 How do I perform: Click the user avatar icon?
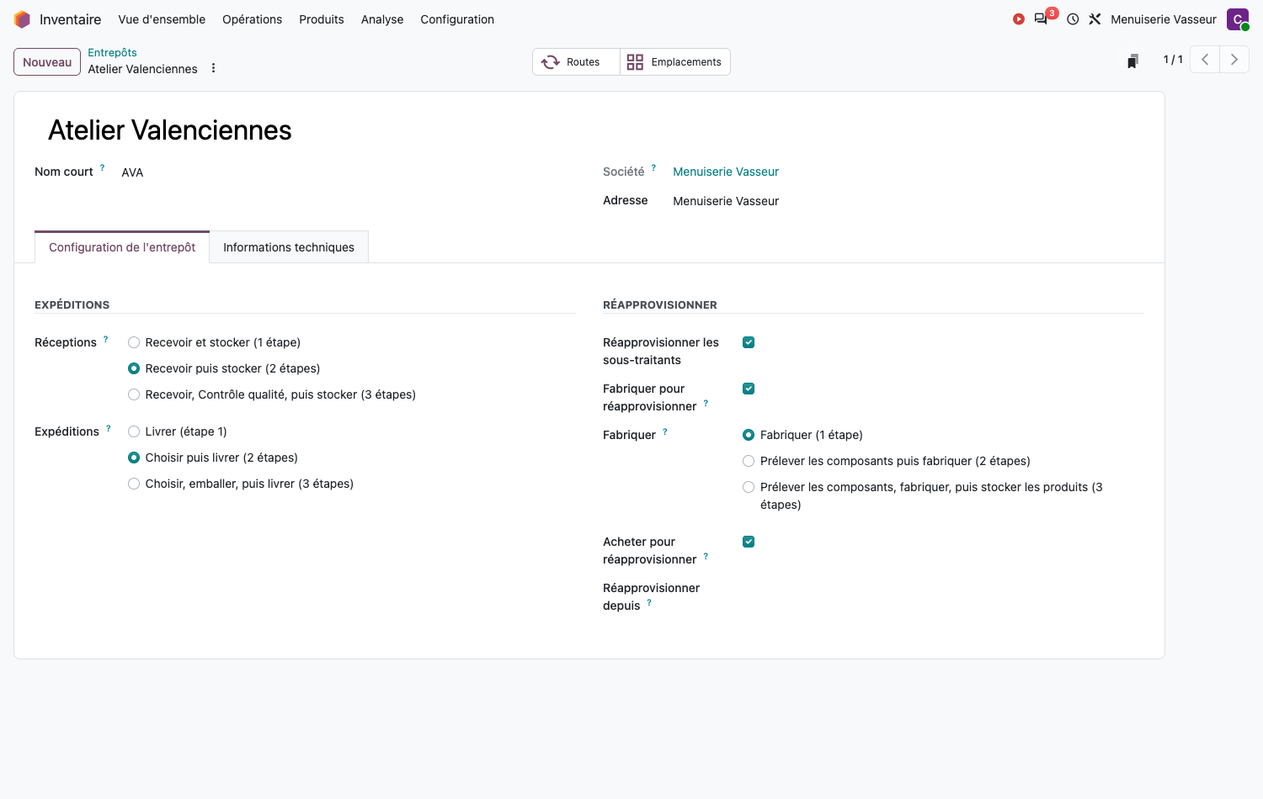pos(1238,19)
